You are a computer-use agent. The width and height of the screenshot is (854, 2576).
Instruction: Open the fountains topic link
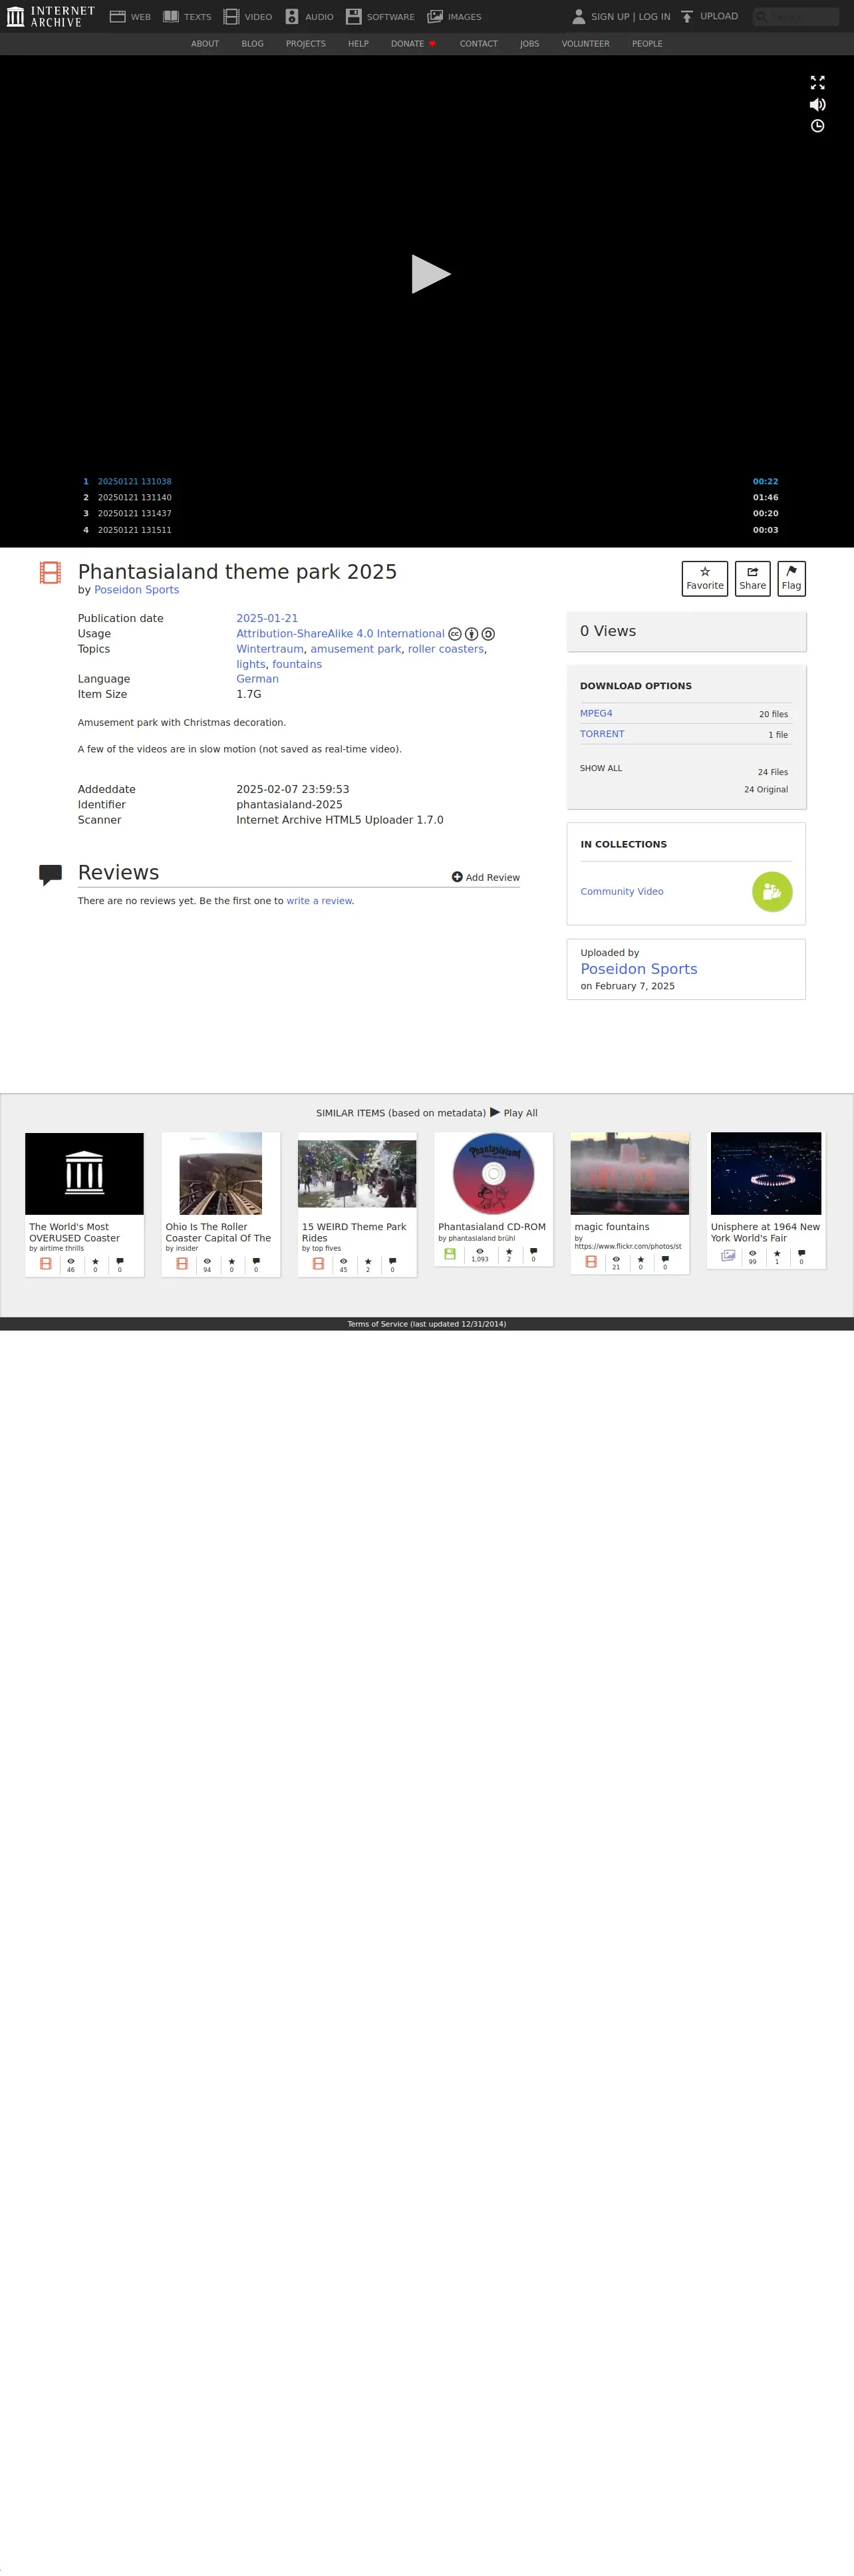click(297, 665)
